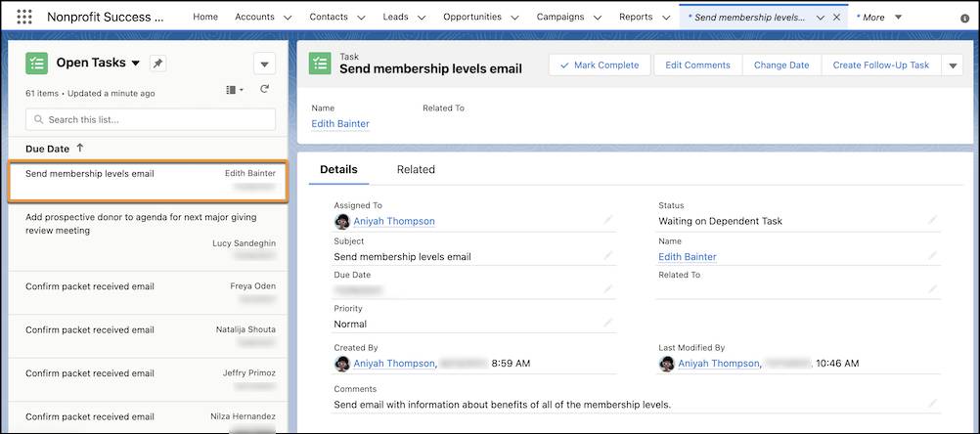Expand the Leads tab dropdown

click(x=422, y=18)
